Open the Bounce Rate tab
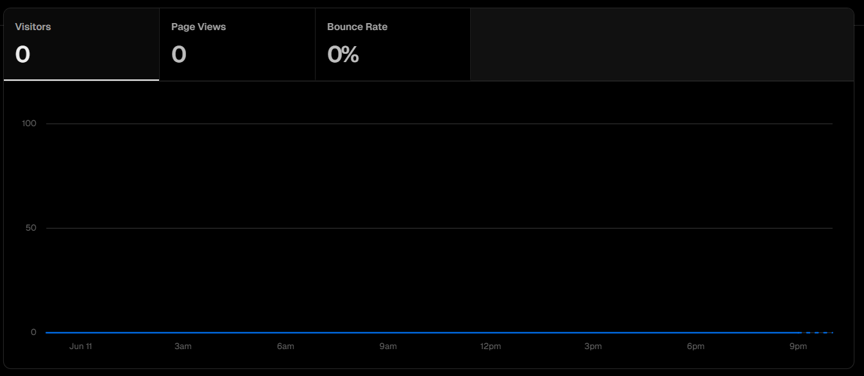This screenshot has height=376, width=864. click(x=393, y=44)
